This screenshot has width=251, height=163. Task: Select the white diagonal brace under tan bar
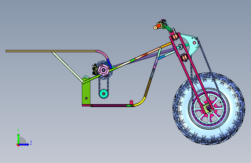(67, 67)
